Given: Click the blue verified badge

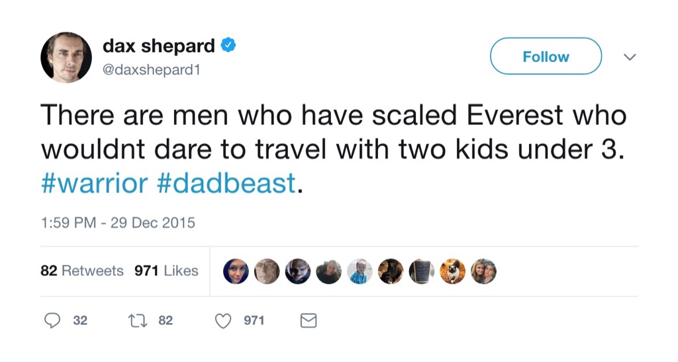Looking at the screenshot, I should click(228, 46).
